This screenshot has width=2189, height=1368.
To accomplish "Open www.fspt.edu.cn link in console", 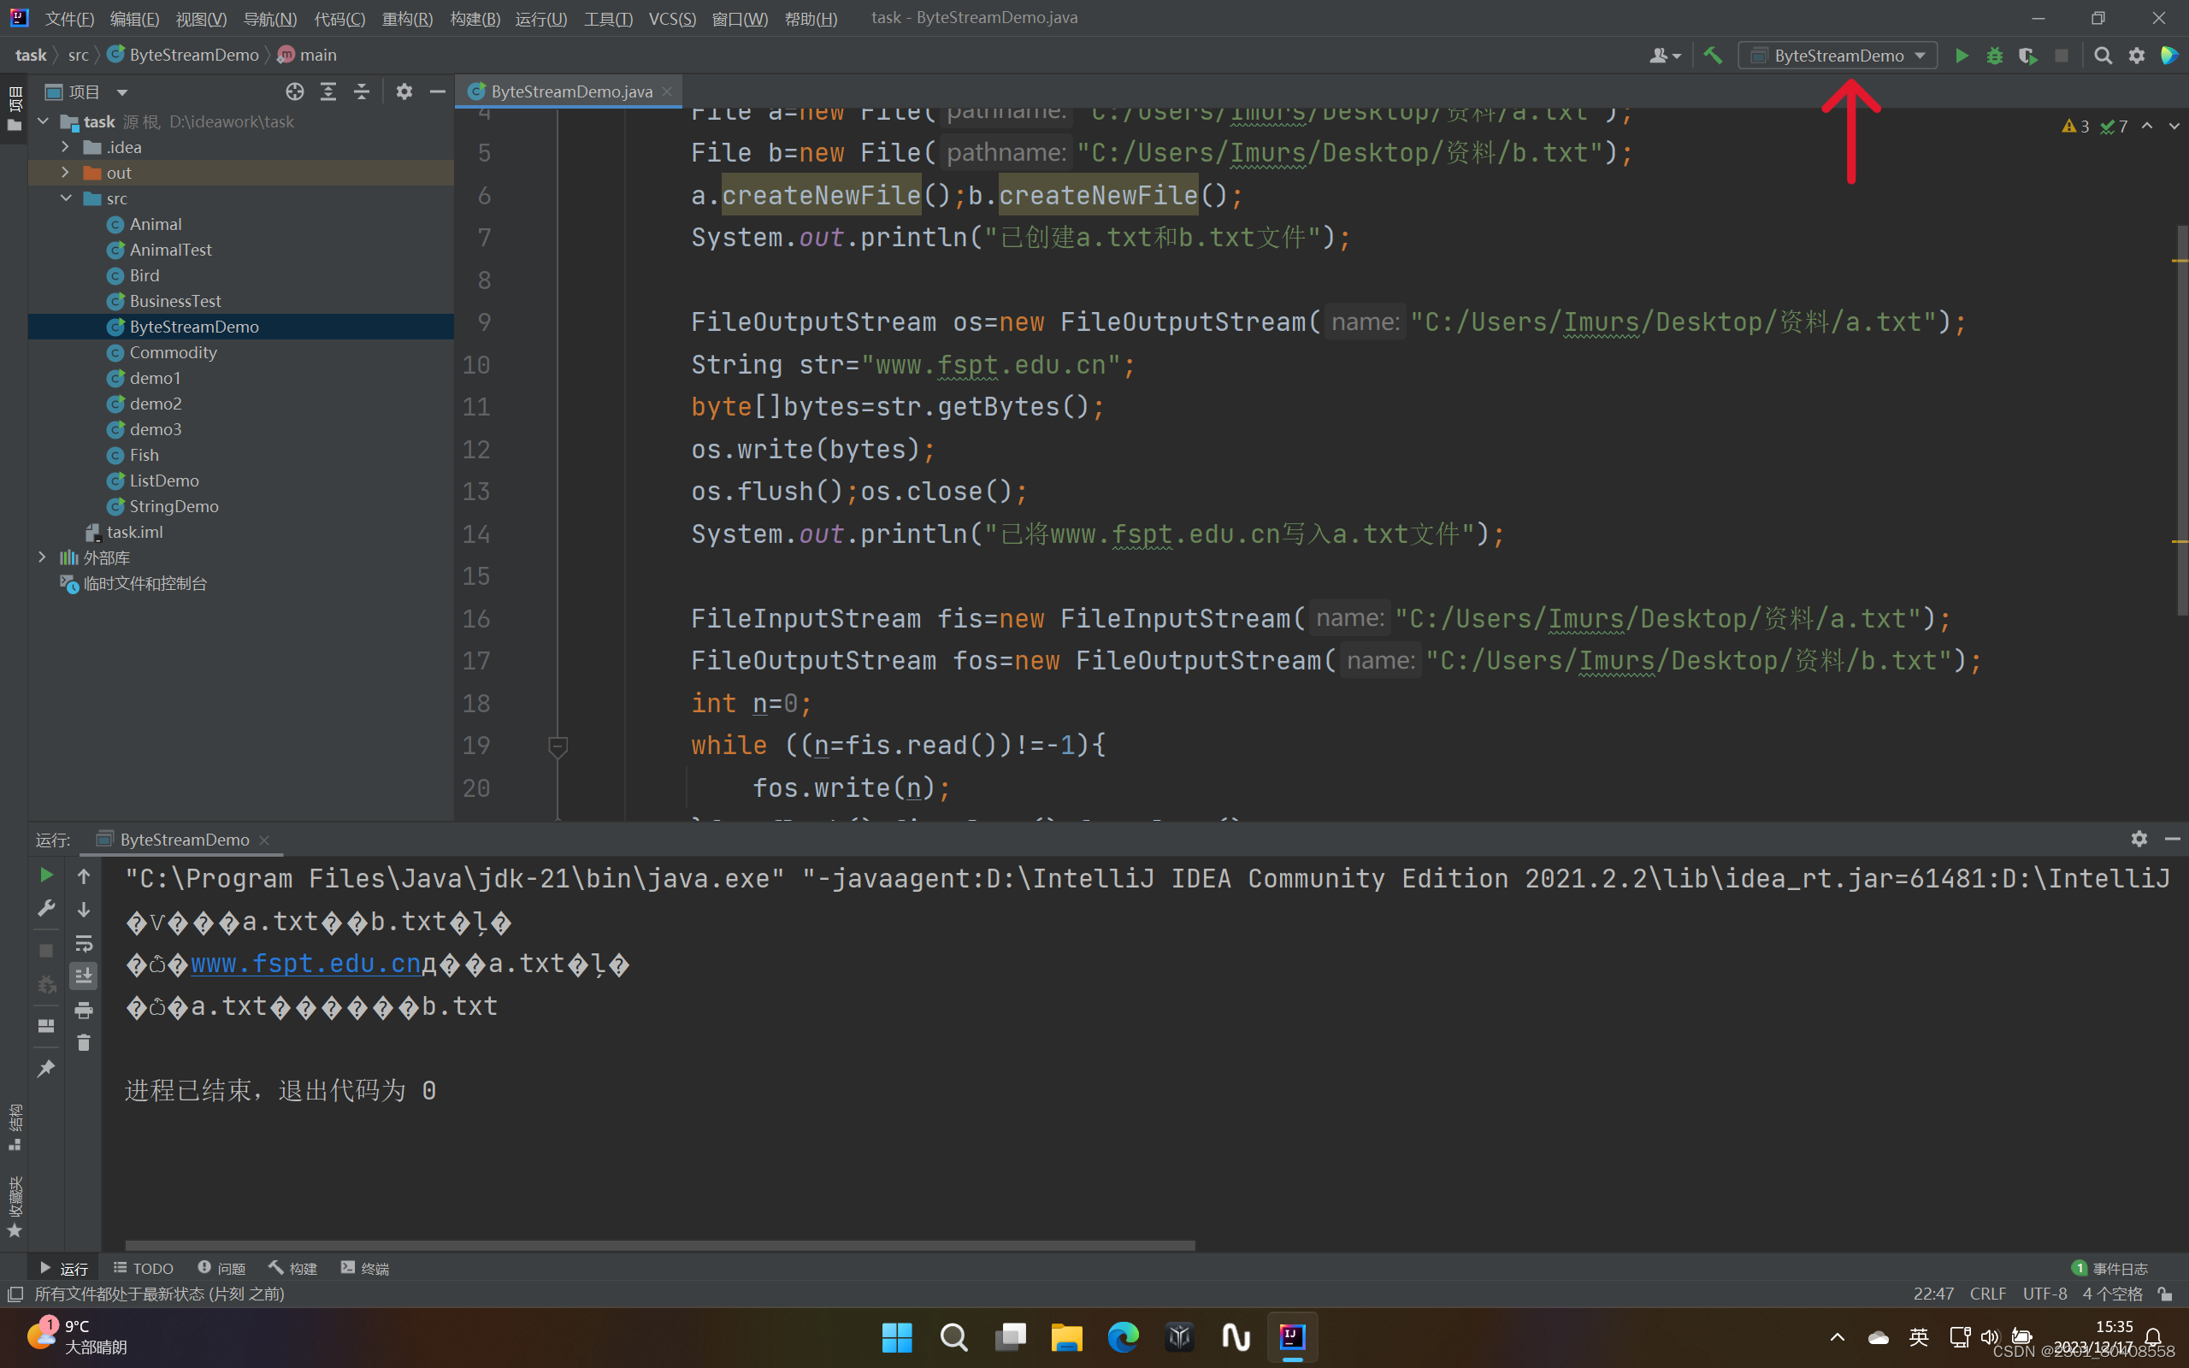I will [306, 964].
